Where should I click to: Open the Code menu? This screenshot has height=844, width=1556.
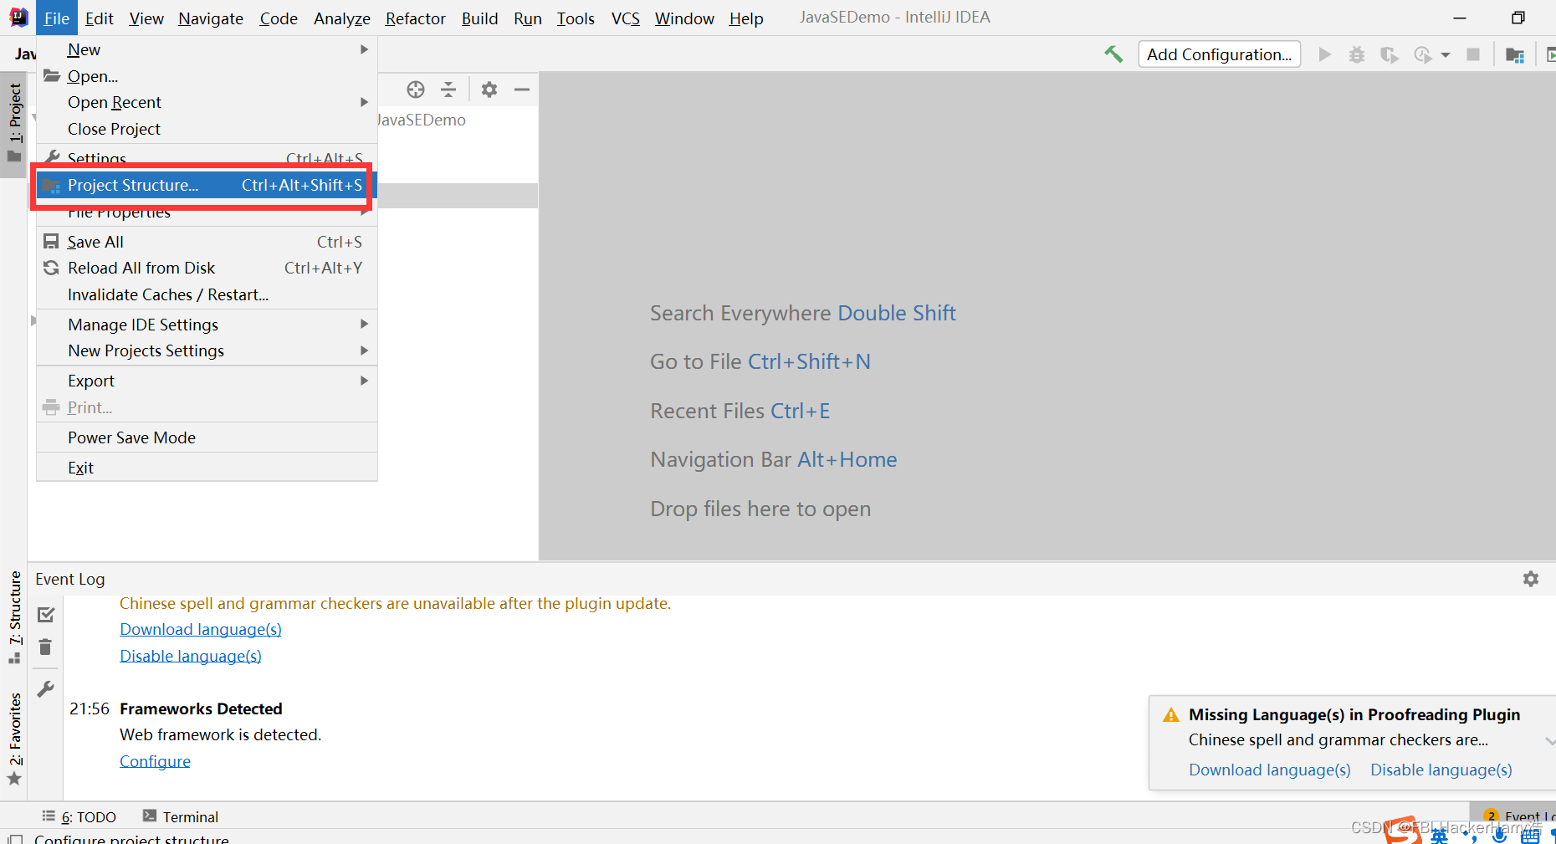279,18
